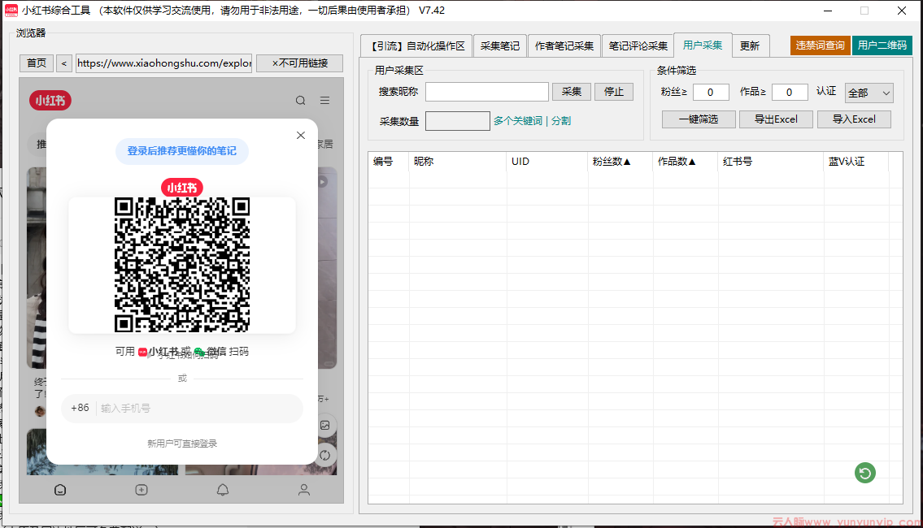923x528 pixels.
Task: Click the green refresh circle icon
Action: [864, 473]
